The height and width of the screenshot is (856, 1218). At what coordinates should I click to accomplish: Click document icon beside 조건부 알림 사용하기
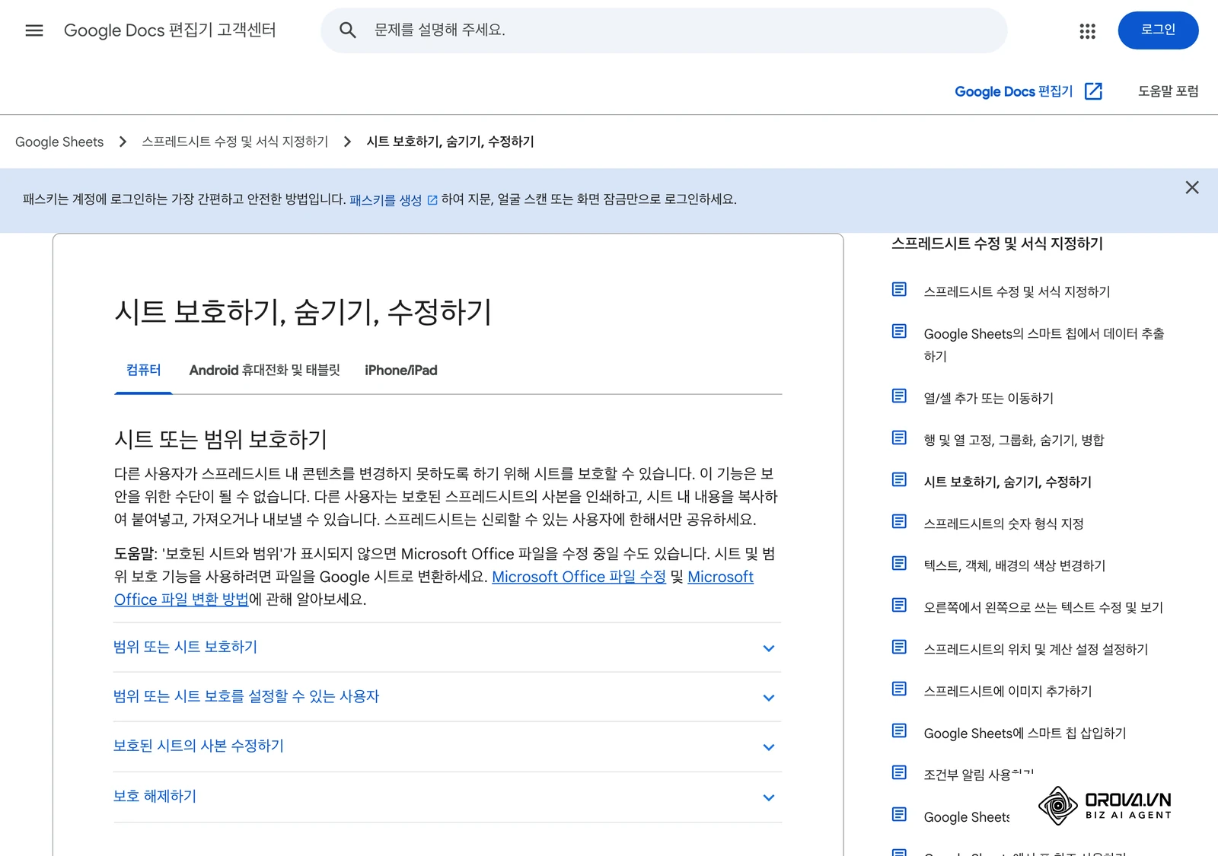coord(899,772)
